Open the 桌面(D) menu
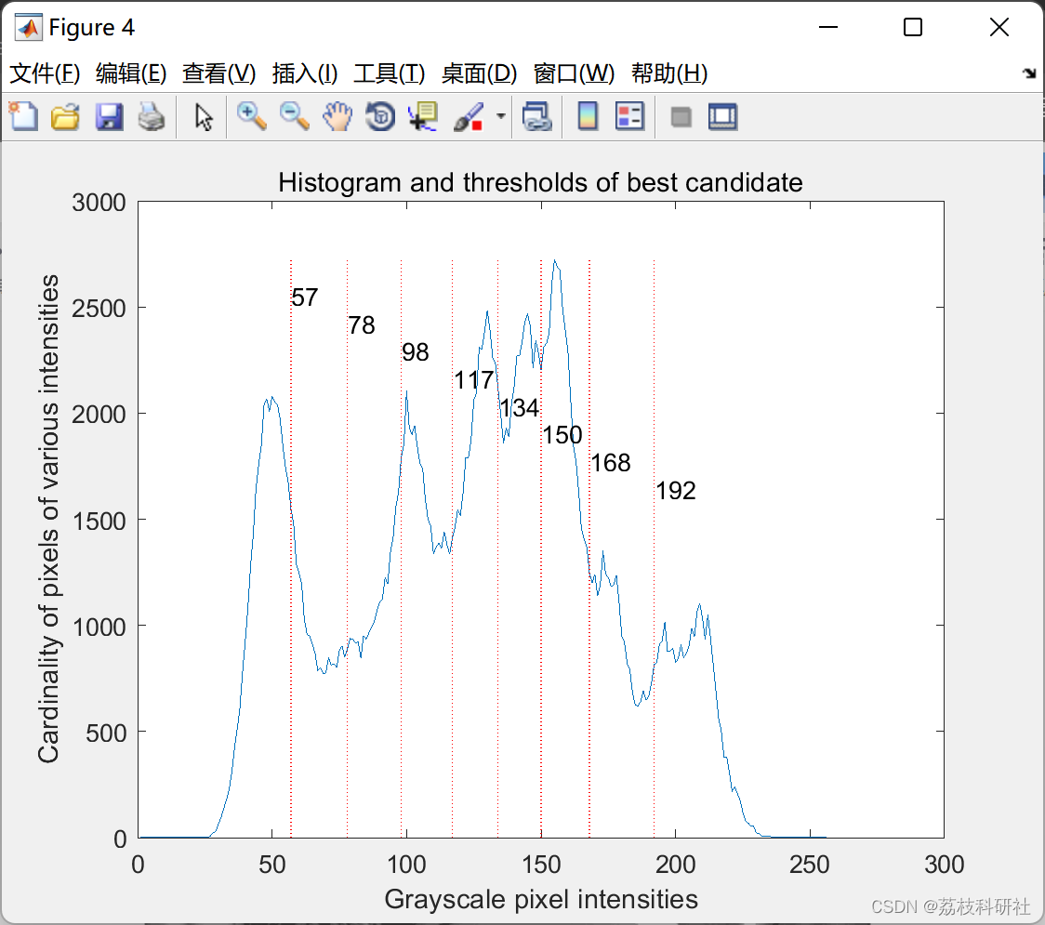The width and height of the screenshot is (1045, 925). tap(479, 73)
